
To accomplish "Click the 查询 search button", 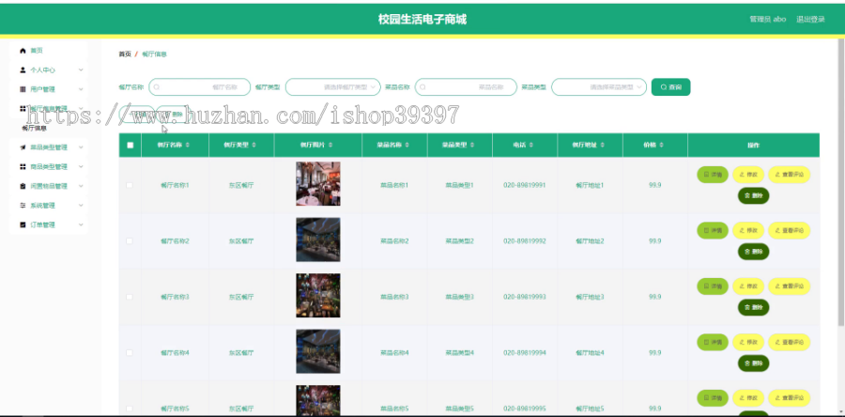I will pos(670,86).
